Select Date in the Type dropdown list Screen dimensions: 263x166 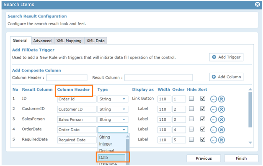[x=111, y=158]
